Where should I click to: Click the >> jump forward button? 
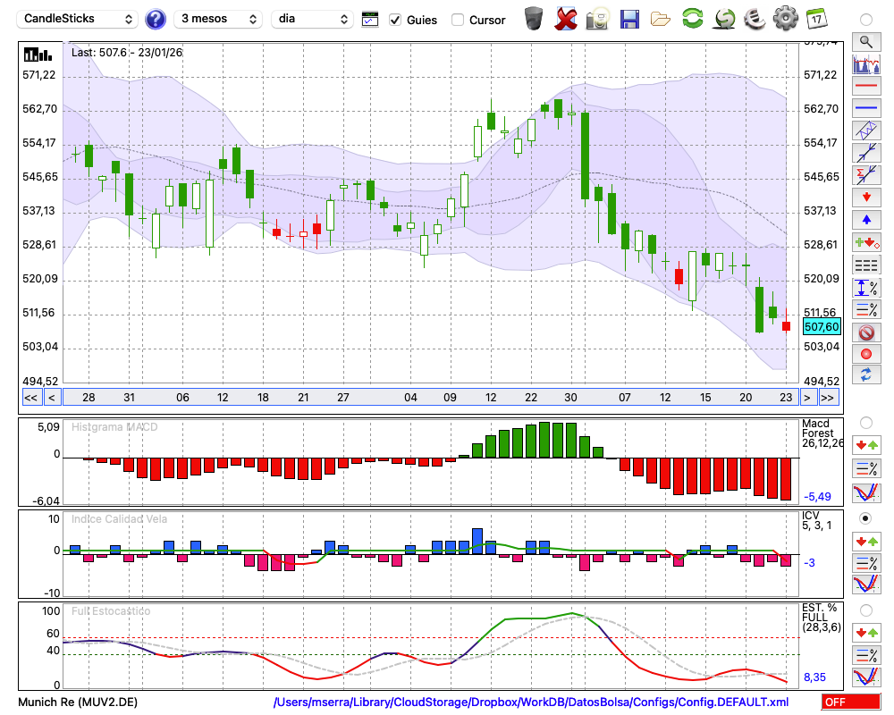tap(828, 398)
